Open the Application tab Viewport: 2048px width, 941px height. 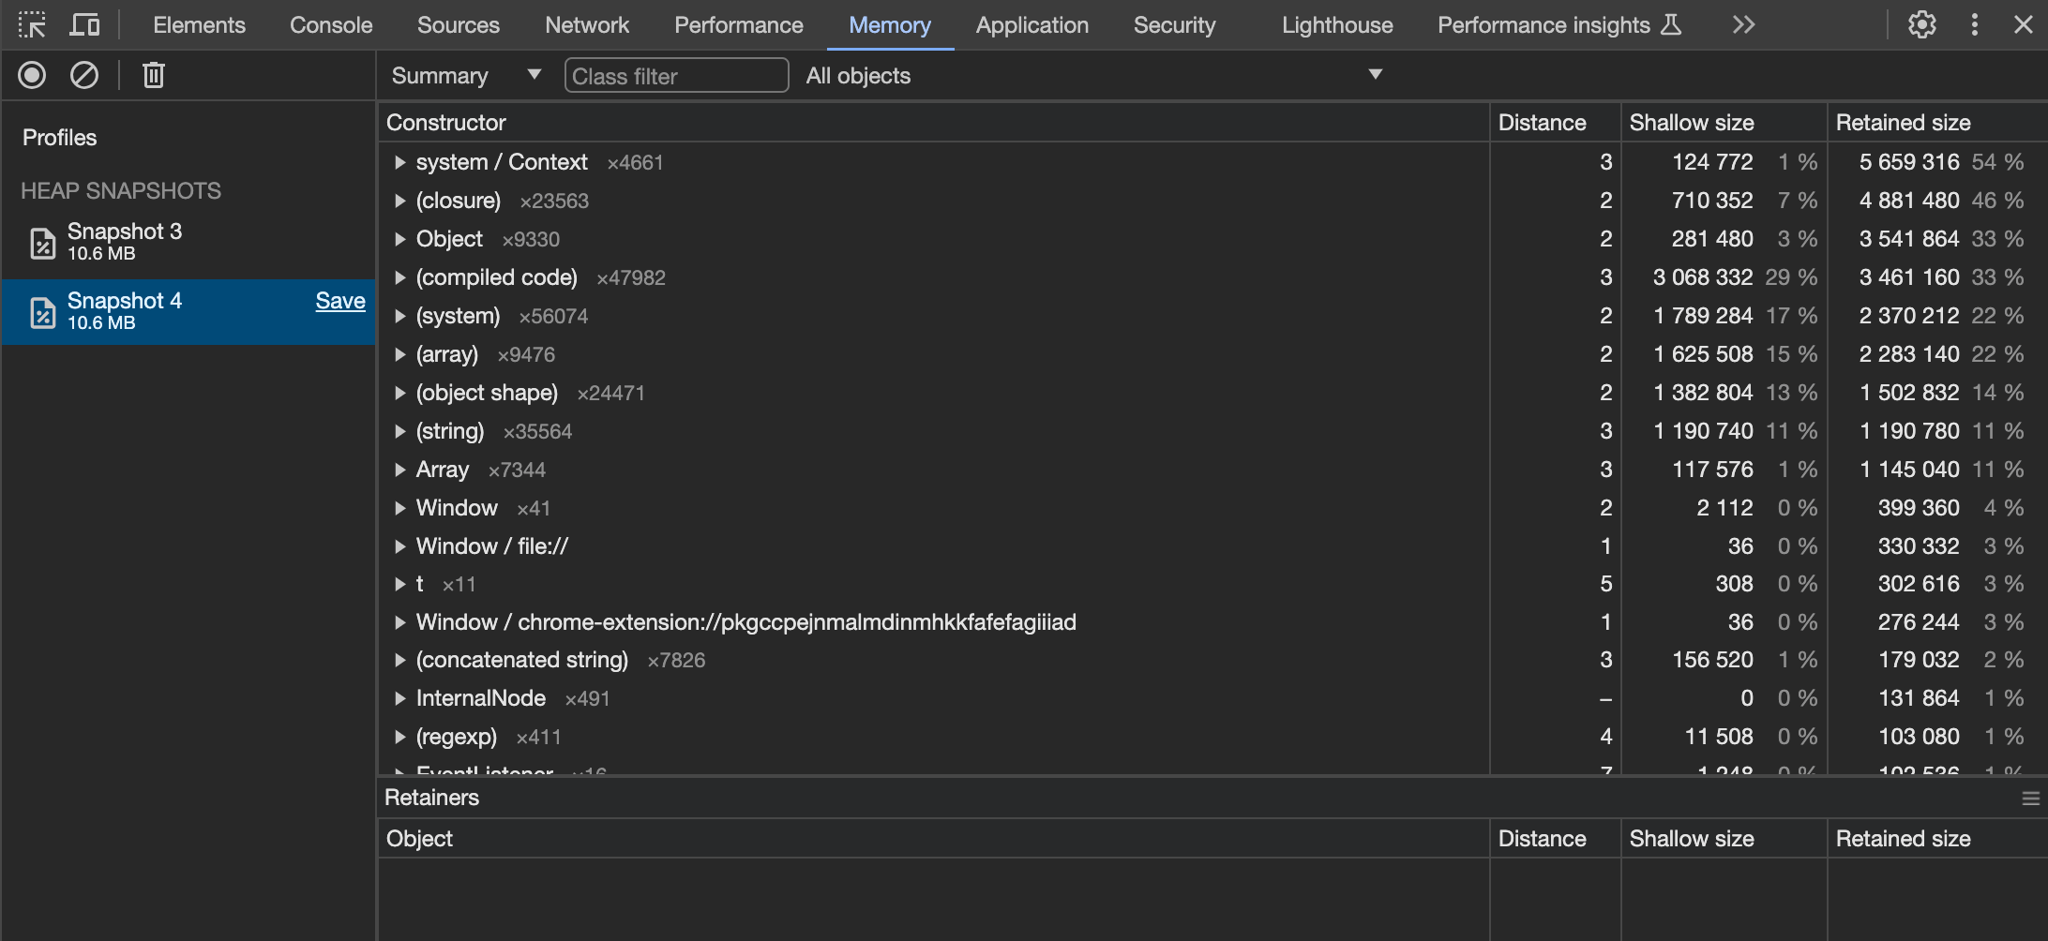click(x=1032, y=25)
